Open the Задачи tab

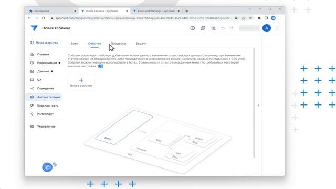tap(141, 43)
